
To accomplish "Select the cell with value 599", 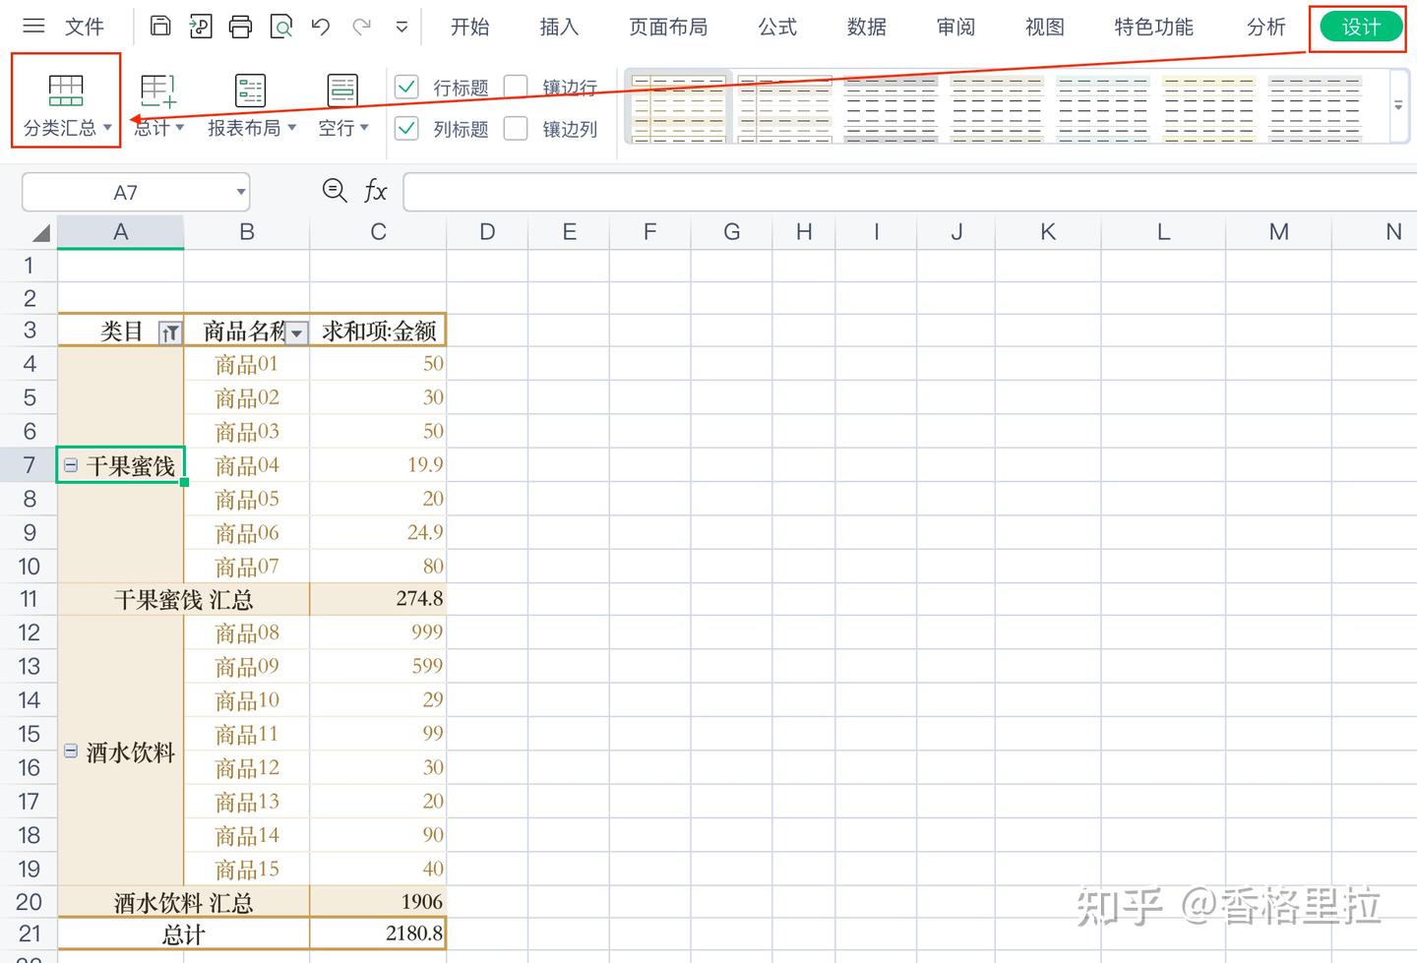I will click(x=378, y=666).
